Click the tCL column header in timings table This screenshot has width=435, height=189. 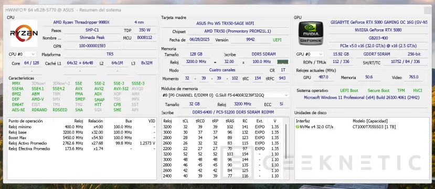185,121
